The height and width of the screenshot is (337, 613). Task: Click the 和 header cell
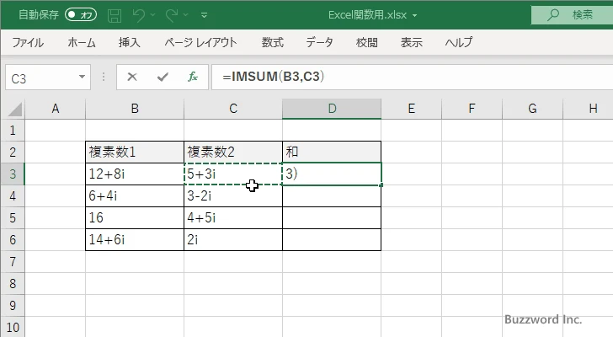332,152
